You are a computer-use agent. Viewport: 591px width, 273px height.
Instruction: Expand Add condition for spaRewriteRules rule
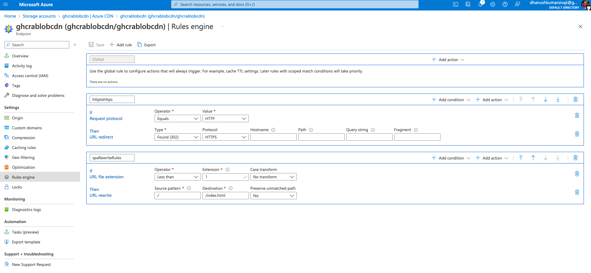point(451,158)
